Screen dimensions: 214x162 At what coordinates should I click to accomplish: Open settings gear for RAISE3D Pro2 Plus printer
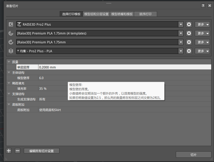pyautogui.click(x=189, y=24)
